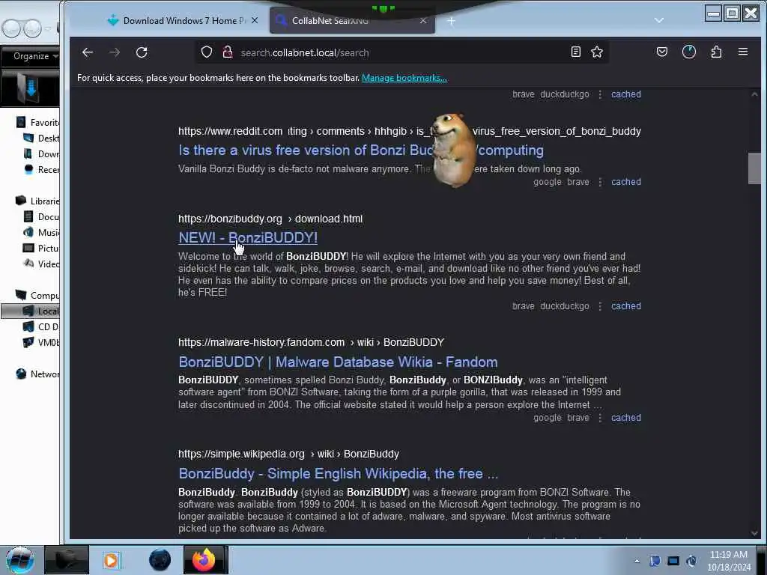Image resolution: width=767 pixels, height=575 pixels.
Task: Open cached copy of the reddit result
Action: tap(625, 182)
